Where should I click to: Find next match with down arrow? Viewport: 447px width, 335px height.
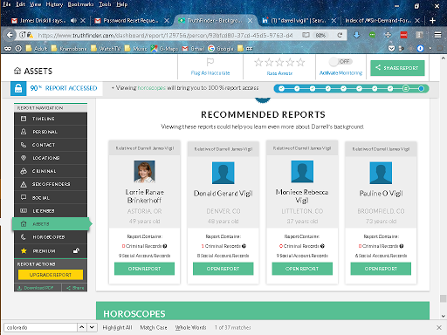pos(92,327)
